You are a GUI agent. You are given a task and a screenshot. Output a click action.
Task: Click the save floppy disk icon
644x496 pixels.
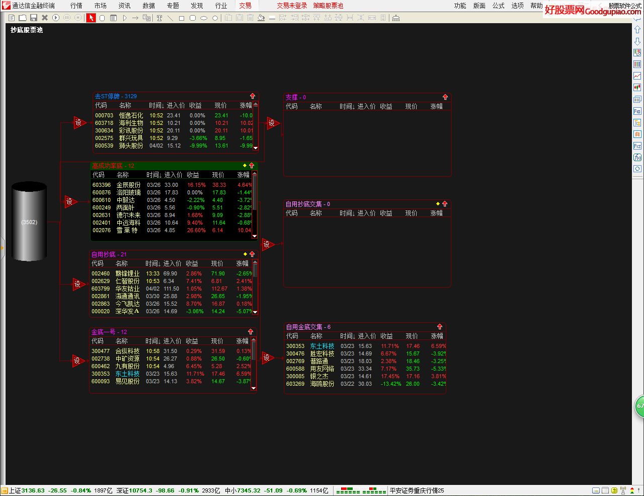coord(34,18)
